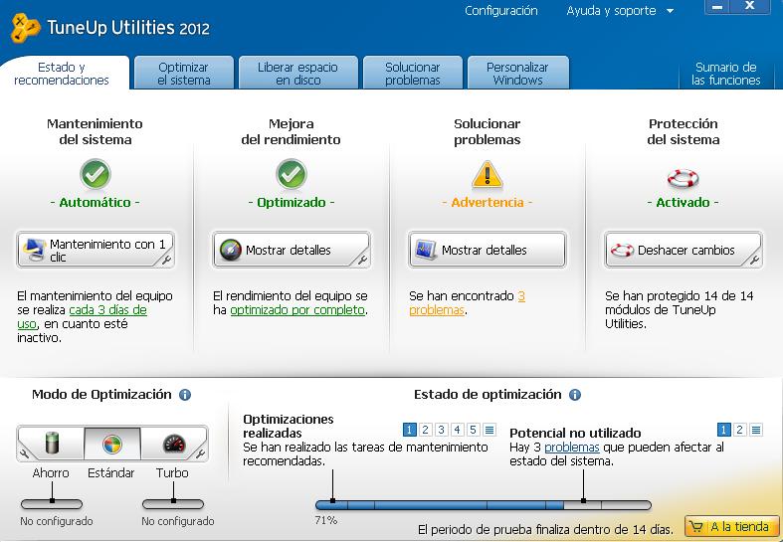Show list view icon for Optimizaciones realizadas

[489, 430]
